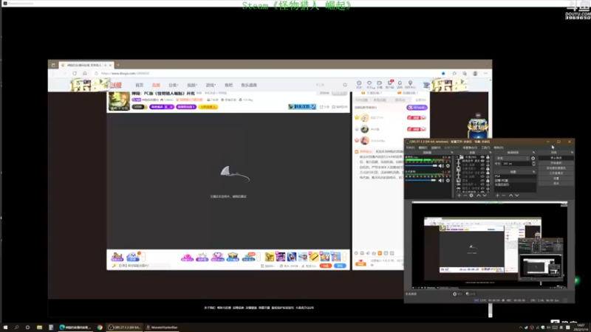The image size is (591, 332).
Task: Start the virtual camera in OBS controls
Action: pyautogui.click(x=556, y=168)
